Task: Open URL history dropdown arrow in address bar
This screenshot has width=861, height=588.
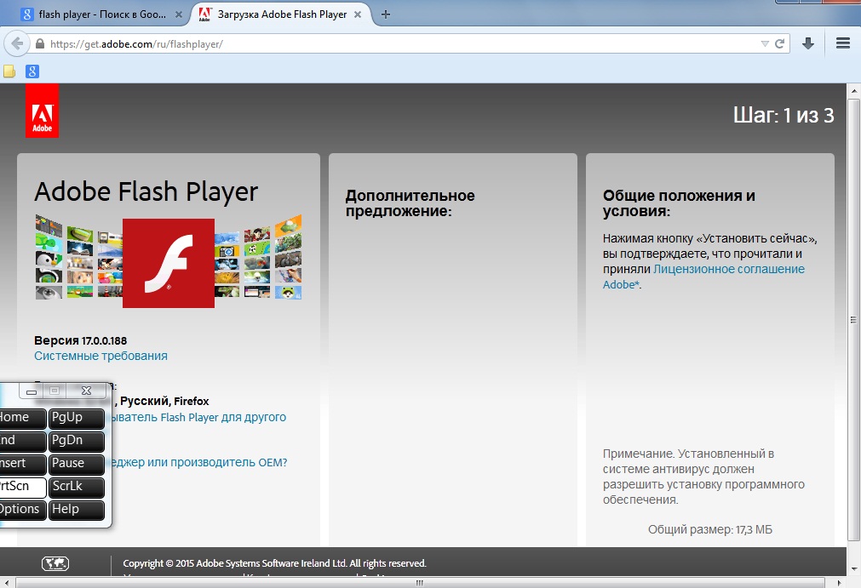Action: click(x=765, y=44)
